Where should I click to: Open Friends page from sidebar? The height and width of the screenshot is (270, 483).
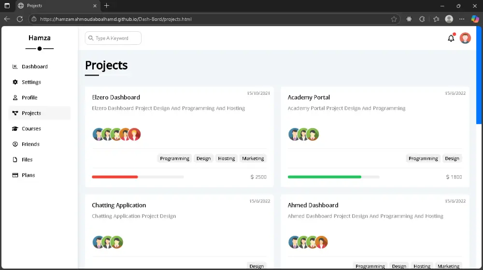30,144
